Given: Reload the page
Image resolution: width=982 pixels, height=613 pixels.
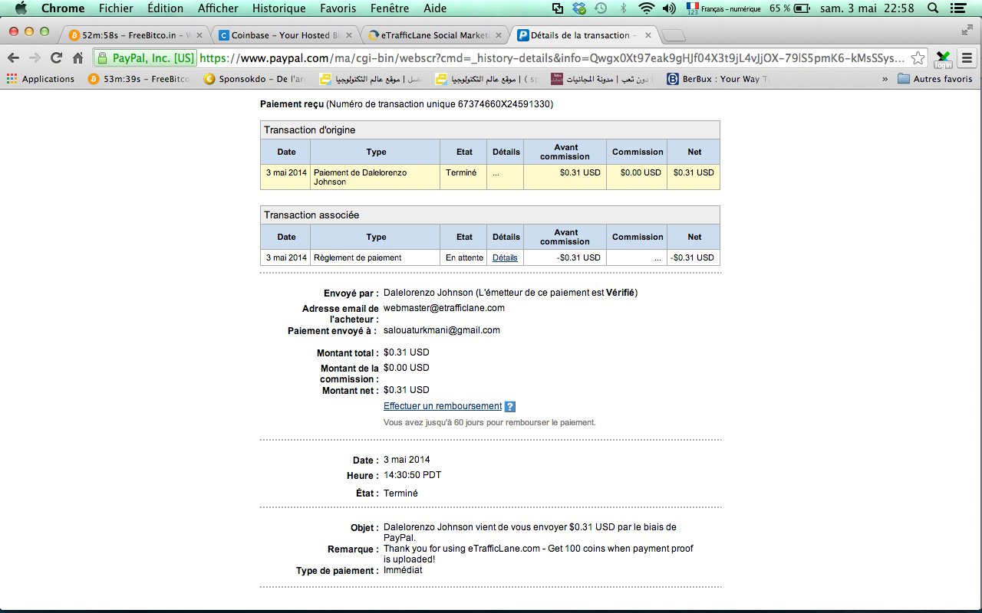Looking at the screenshot, I should click(56, 58).
